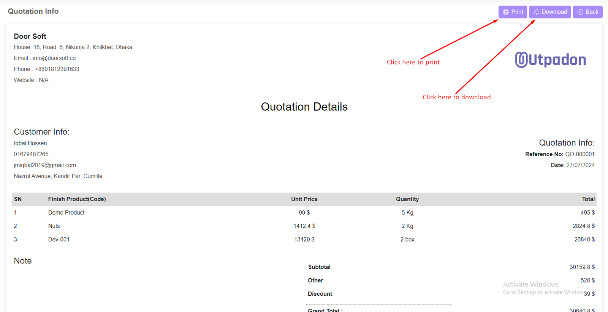Click the Reference No QO-000001 text

(579, 154)
